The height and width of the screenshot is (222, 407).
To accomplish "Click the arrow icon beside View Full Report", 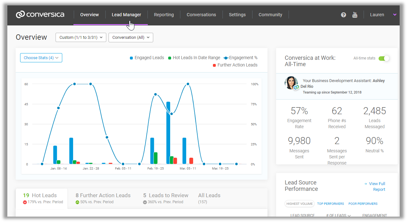I will (366, 184).
